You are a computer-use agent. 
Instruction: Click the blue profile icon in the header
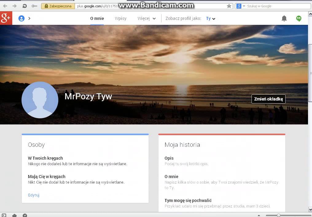click(x=21, y=18)
